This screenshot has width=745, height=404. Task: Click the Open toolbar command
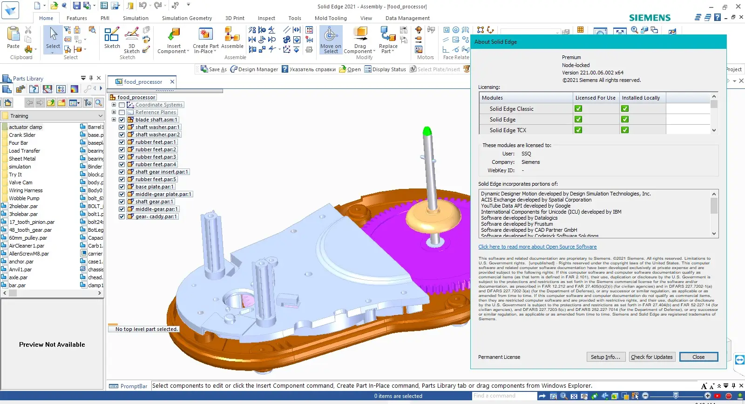[x=350, y=69]
